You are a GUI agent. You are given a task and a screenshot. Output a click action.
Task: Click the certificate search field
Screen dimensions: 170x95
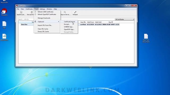pos(66,19)
